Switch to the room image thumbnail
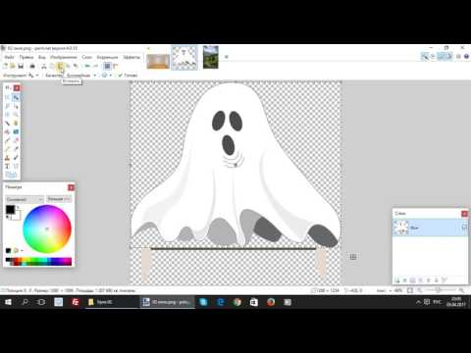The width and height of the screenshot is (471, 353). point(158,61)
